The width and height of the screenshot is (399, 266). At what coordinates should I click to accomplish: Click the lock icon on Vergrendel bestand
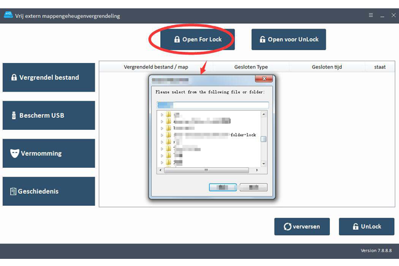click(x=13, y=77)
